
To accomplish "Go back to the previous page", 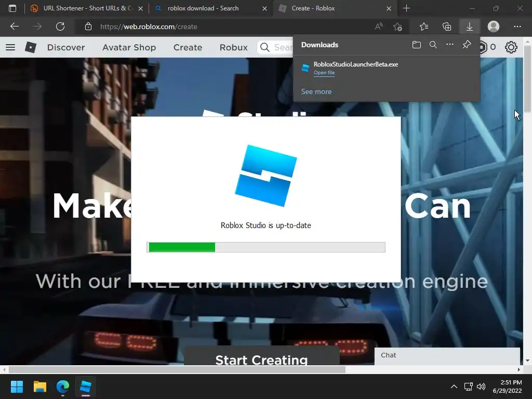I will click(x=14, y=26).
